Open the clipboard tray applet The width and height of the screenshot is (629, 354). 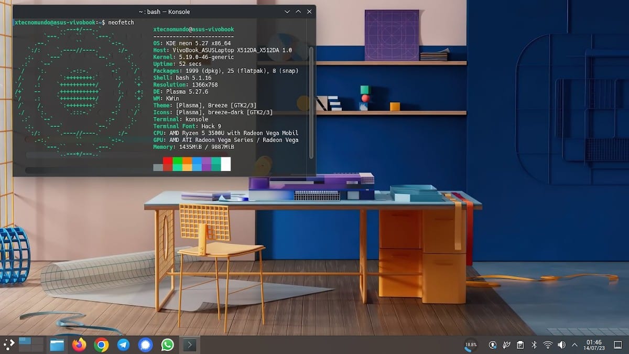pos(520,345)
